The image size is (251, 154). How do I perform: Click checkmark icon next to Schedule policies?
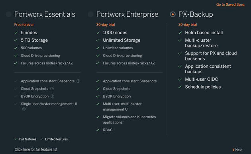180,87
